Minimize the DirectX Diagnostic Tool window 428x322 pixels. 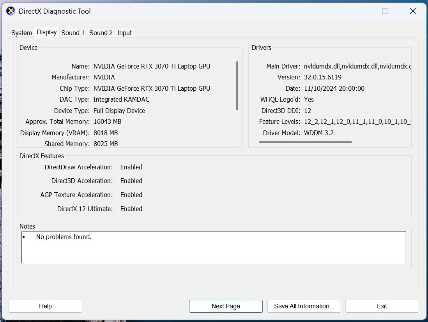point(358,11)
